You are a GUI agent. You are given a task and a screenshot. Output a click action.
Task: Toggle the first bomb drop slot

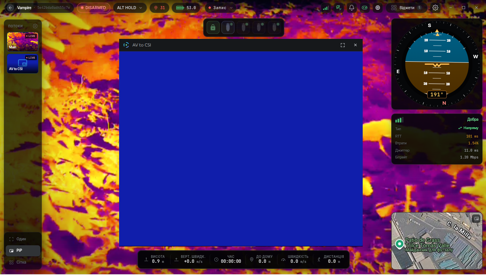click(x=228, y=27)
